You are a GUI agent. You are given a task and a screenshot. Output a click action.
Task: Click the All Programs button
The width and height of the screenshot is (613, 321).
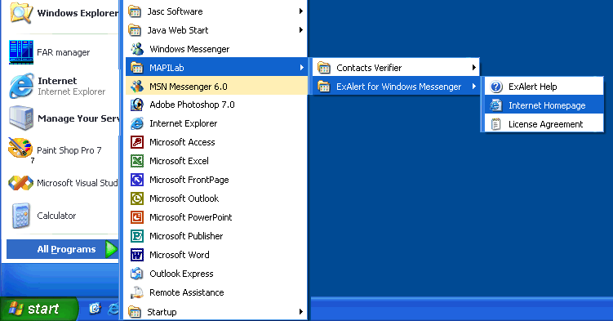(x=63, y=249)
